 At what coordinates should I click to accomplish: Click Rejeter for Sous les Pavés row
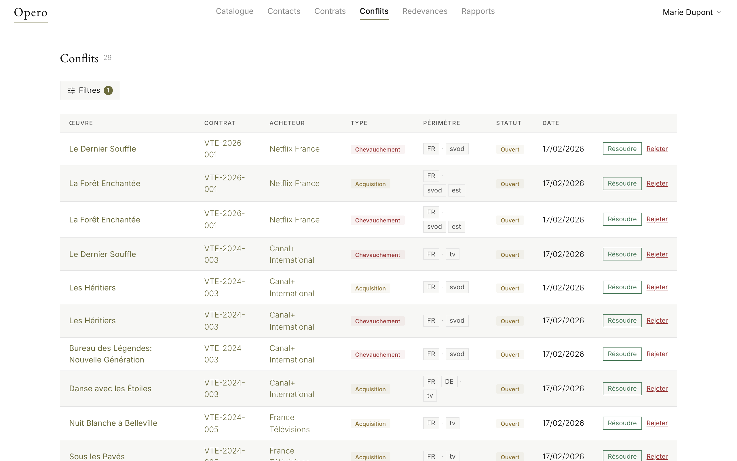657,456
